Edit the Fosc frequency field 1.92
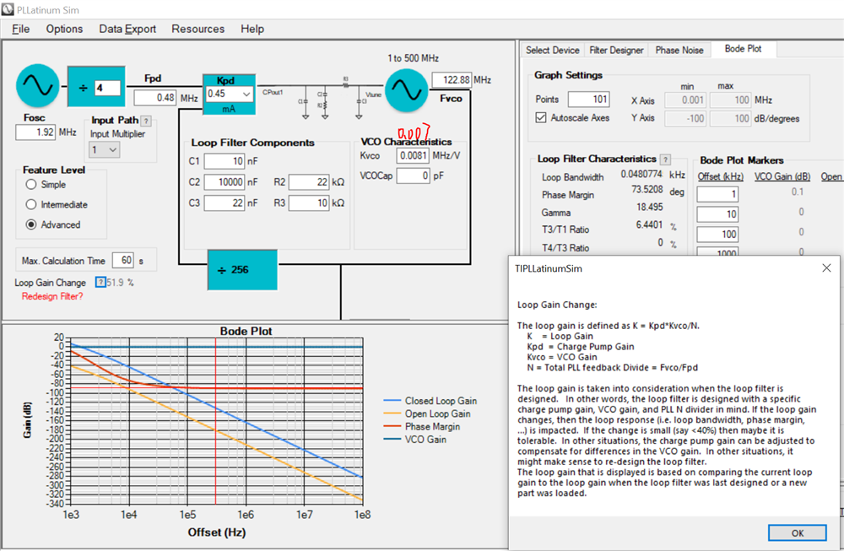Screen dimensions: 844x551 (x=35, y=132)
